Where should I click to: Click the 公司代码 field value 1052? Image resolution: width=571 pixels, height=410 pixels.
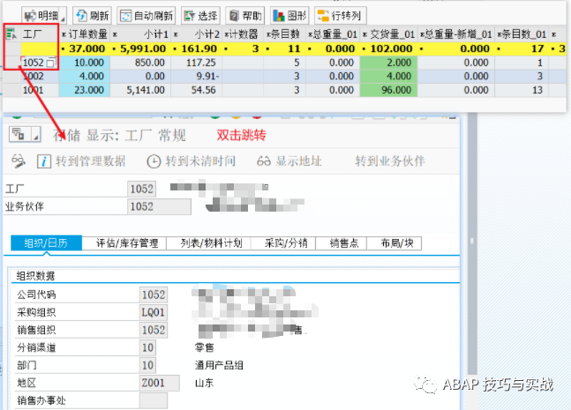154,294
